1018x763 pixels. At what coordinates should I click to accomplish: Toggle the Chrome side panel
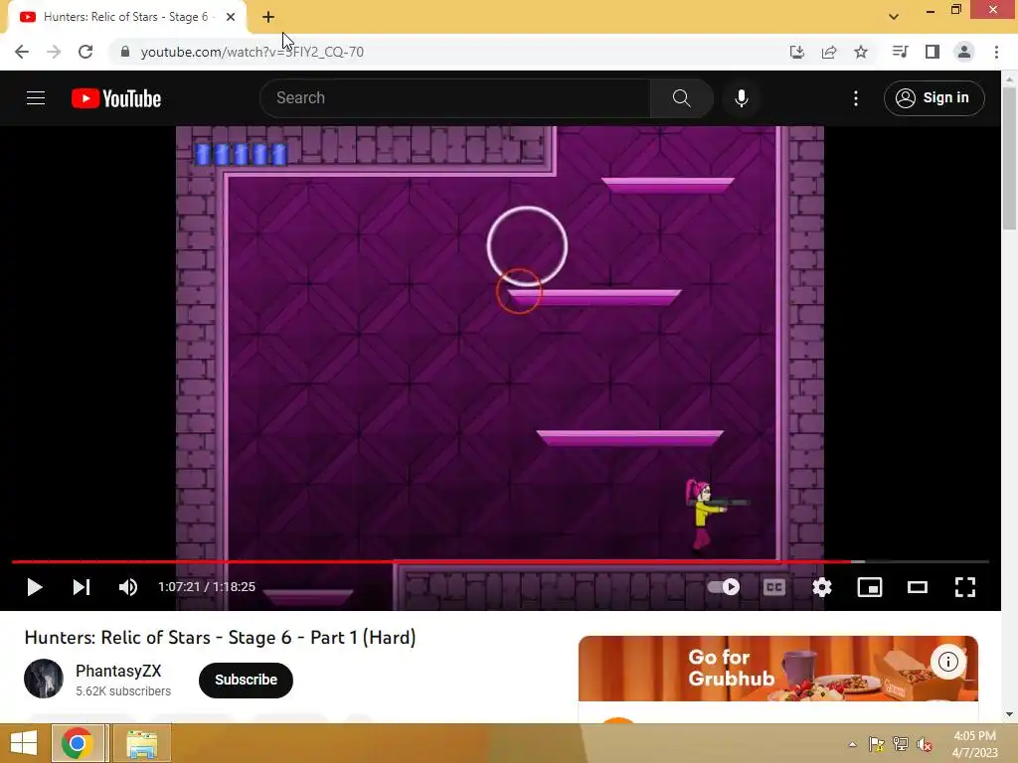[933, 52]
